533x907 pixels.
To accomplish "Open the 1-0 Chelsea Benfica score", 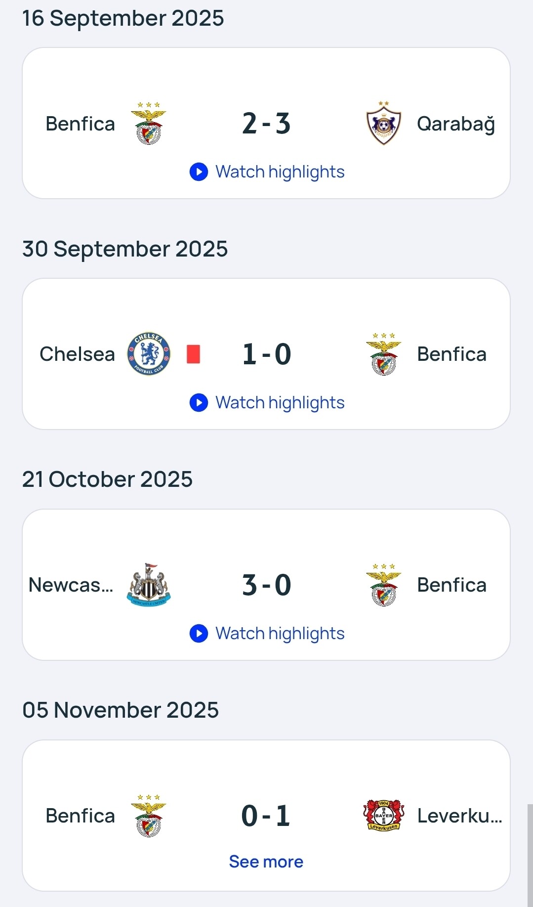I will [266, 354].
